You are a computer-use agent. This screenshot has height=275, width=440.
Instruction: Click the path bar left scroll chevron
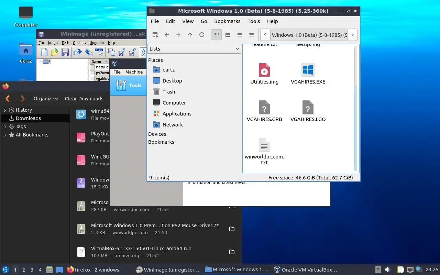pos(265,35)
